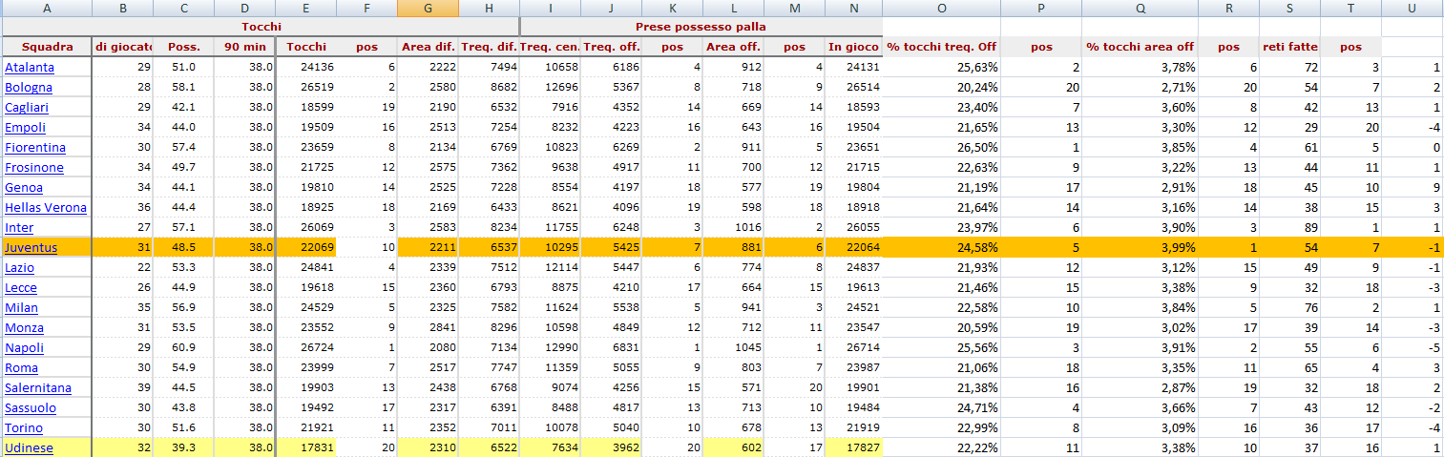Viewport: 1444px width, 457px height.
Task: Select column Q header
Action: pyautogui.click(x=1141, y=8)
